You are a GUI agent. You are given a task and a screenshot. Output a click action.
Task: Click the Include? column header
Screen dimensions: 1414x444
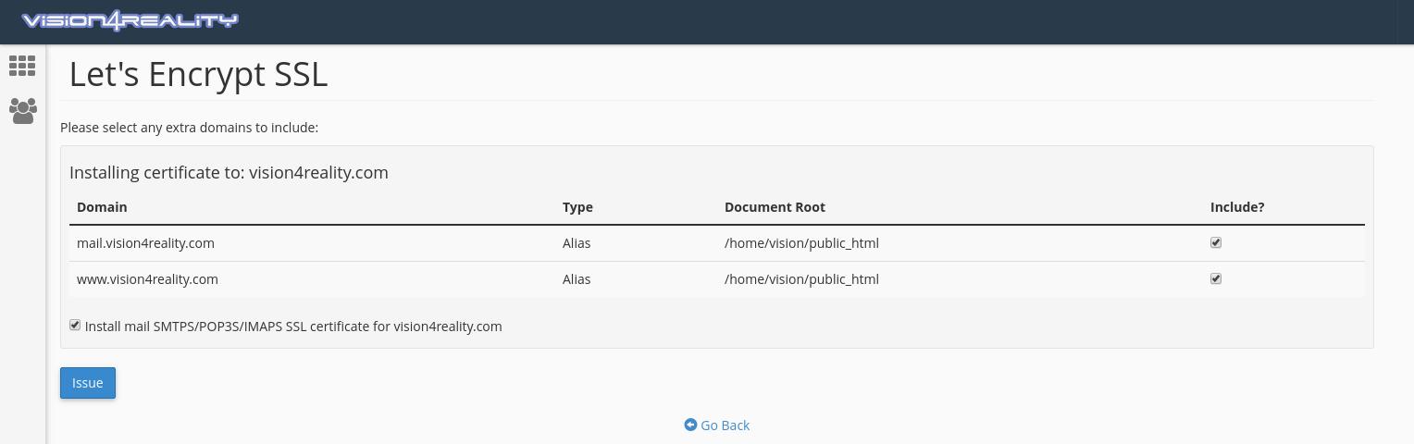tap(1237, 207)
